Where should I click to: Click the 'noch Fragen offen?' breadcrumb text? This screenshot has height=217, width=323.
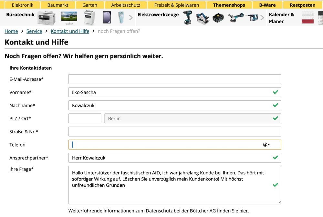coord(119,31)
